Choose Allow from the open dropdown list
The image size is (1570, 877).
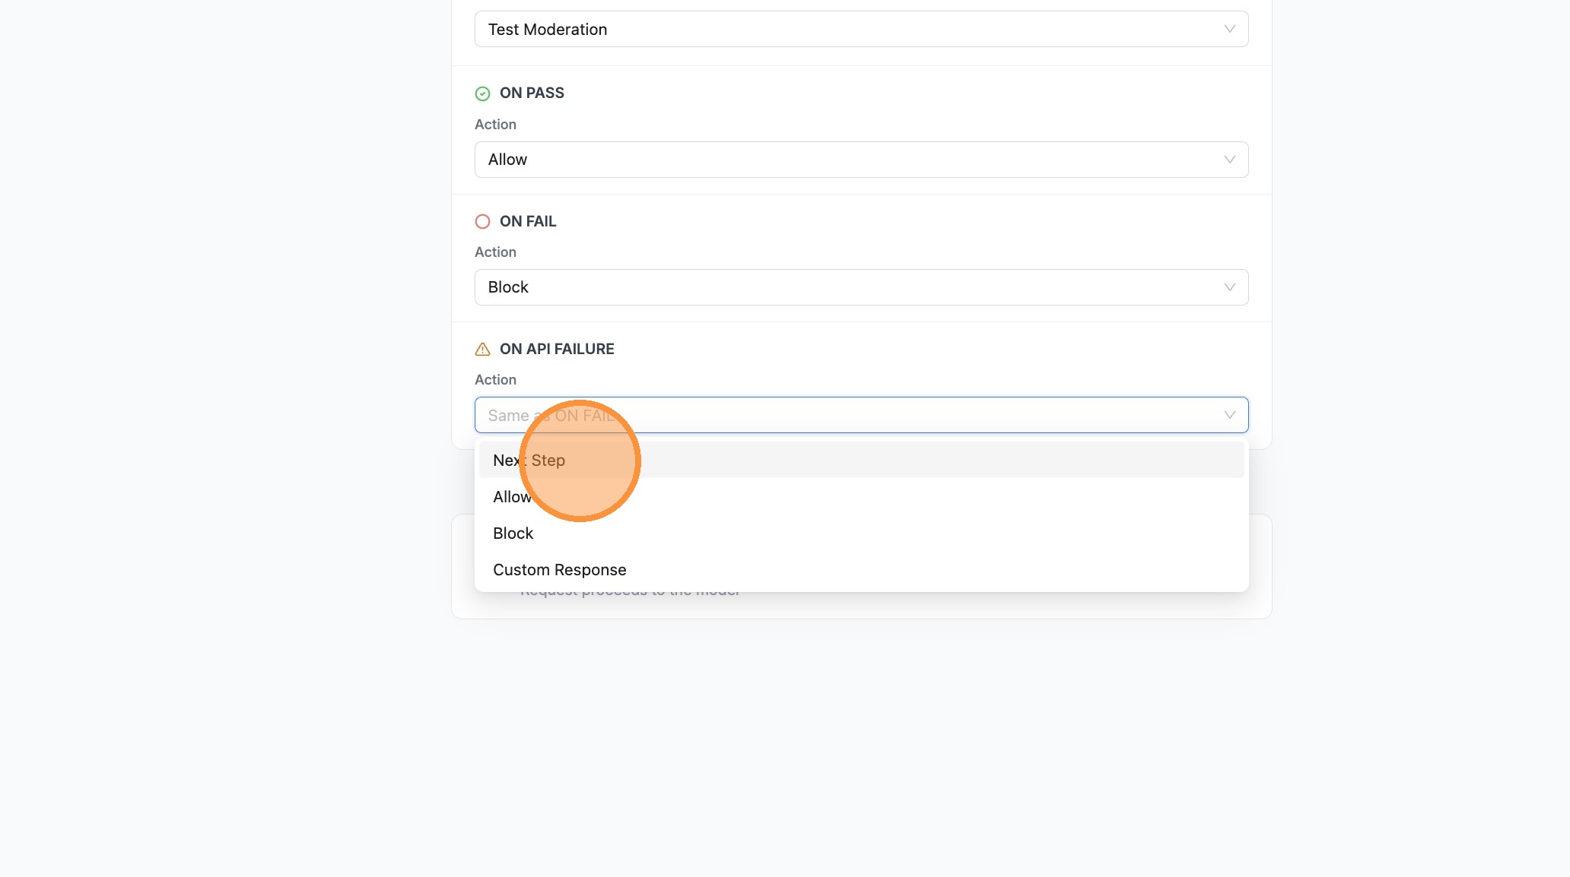(x=512, y=496)
